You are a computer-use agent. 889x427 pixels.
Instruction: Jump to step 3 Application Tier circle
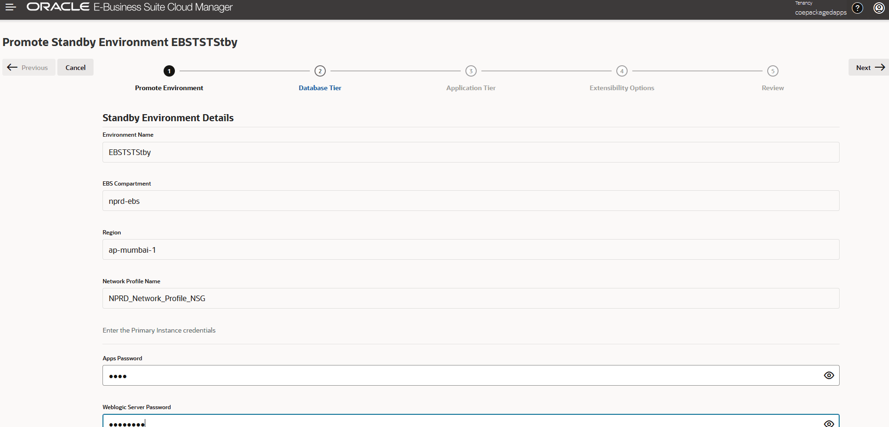coord(471,71)
